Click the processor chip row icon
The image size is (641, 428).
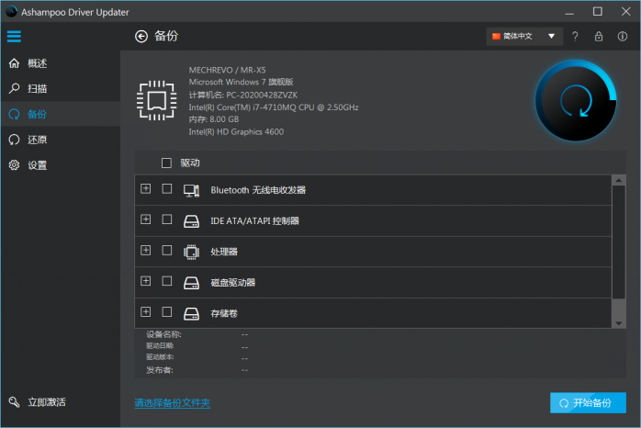(191, 252)
